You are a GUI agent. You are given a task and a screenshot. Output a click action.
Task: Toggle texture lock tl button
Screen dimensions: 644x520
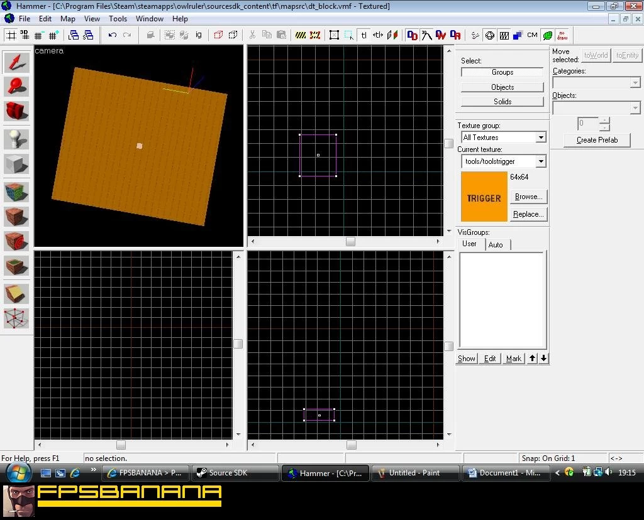(x=364, y=35)
